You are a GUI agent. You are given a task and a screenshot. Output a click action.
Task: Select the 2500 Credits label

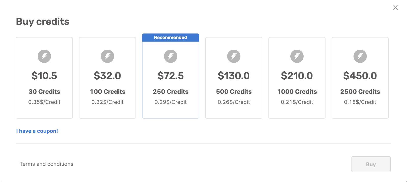tap(360, 92)
